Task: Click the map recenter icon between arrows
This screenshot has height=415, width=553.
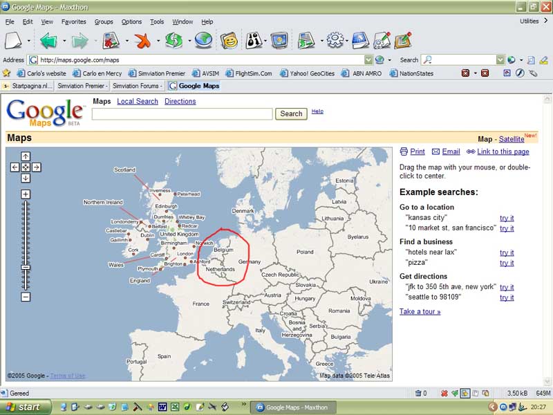Action: pyautogui.click(x=26, y=167)
